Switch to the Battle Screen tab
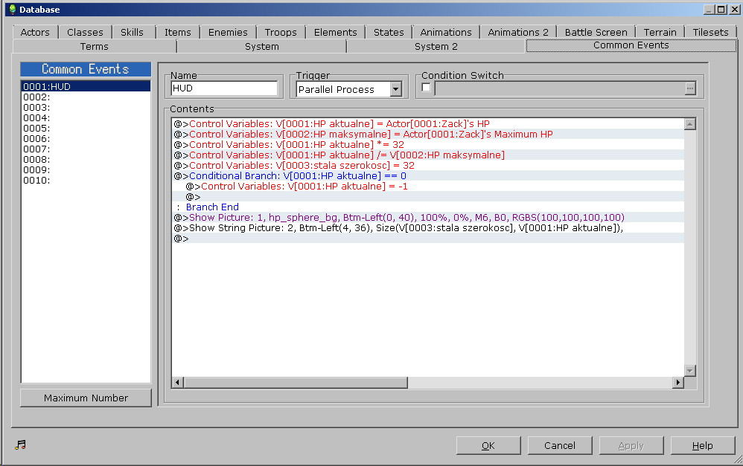 [596, 32]
